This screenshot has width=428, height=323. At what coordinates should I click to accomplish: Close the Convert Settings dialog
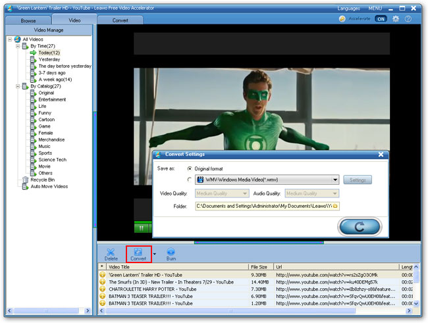pyautogui.click(x=381, y=155)
